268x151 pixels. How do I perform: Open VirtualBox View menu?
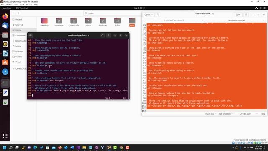[x=16, y=5]
